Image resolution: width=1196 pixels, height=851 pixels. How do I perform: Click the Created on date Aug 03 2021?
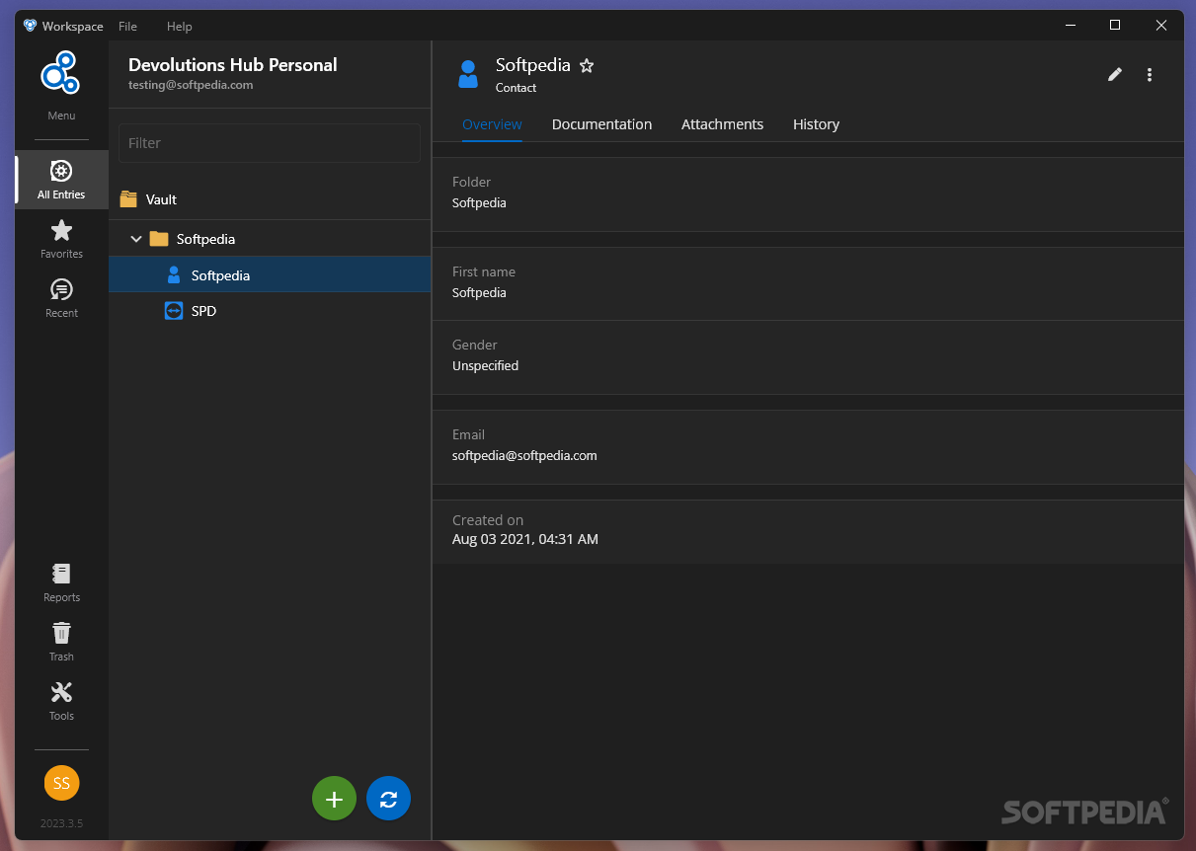click(x=525, y=539)
